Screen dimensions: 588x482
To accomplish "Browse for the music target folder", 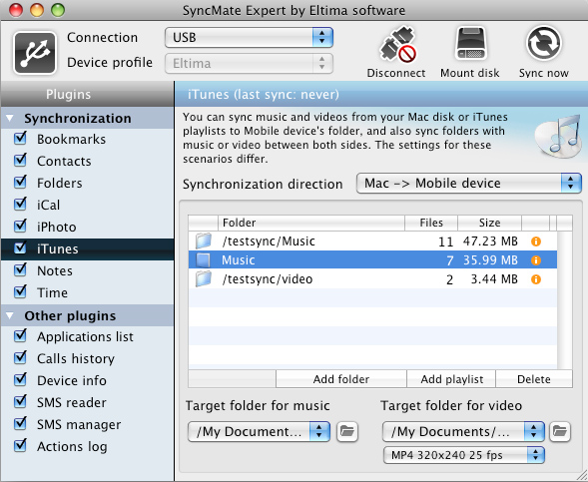I will pos(347,431).
